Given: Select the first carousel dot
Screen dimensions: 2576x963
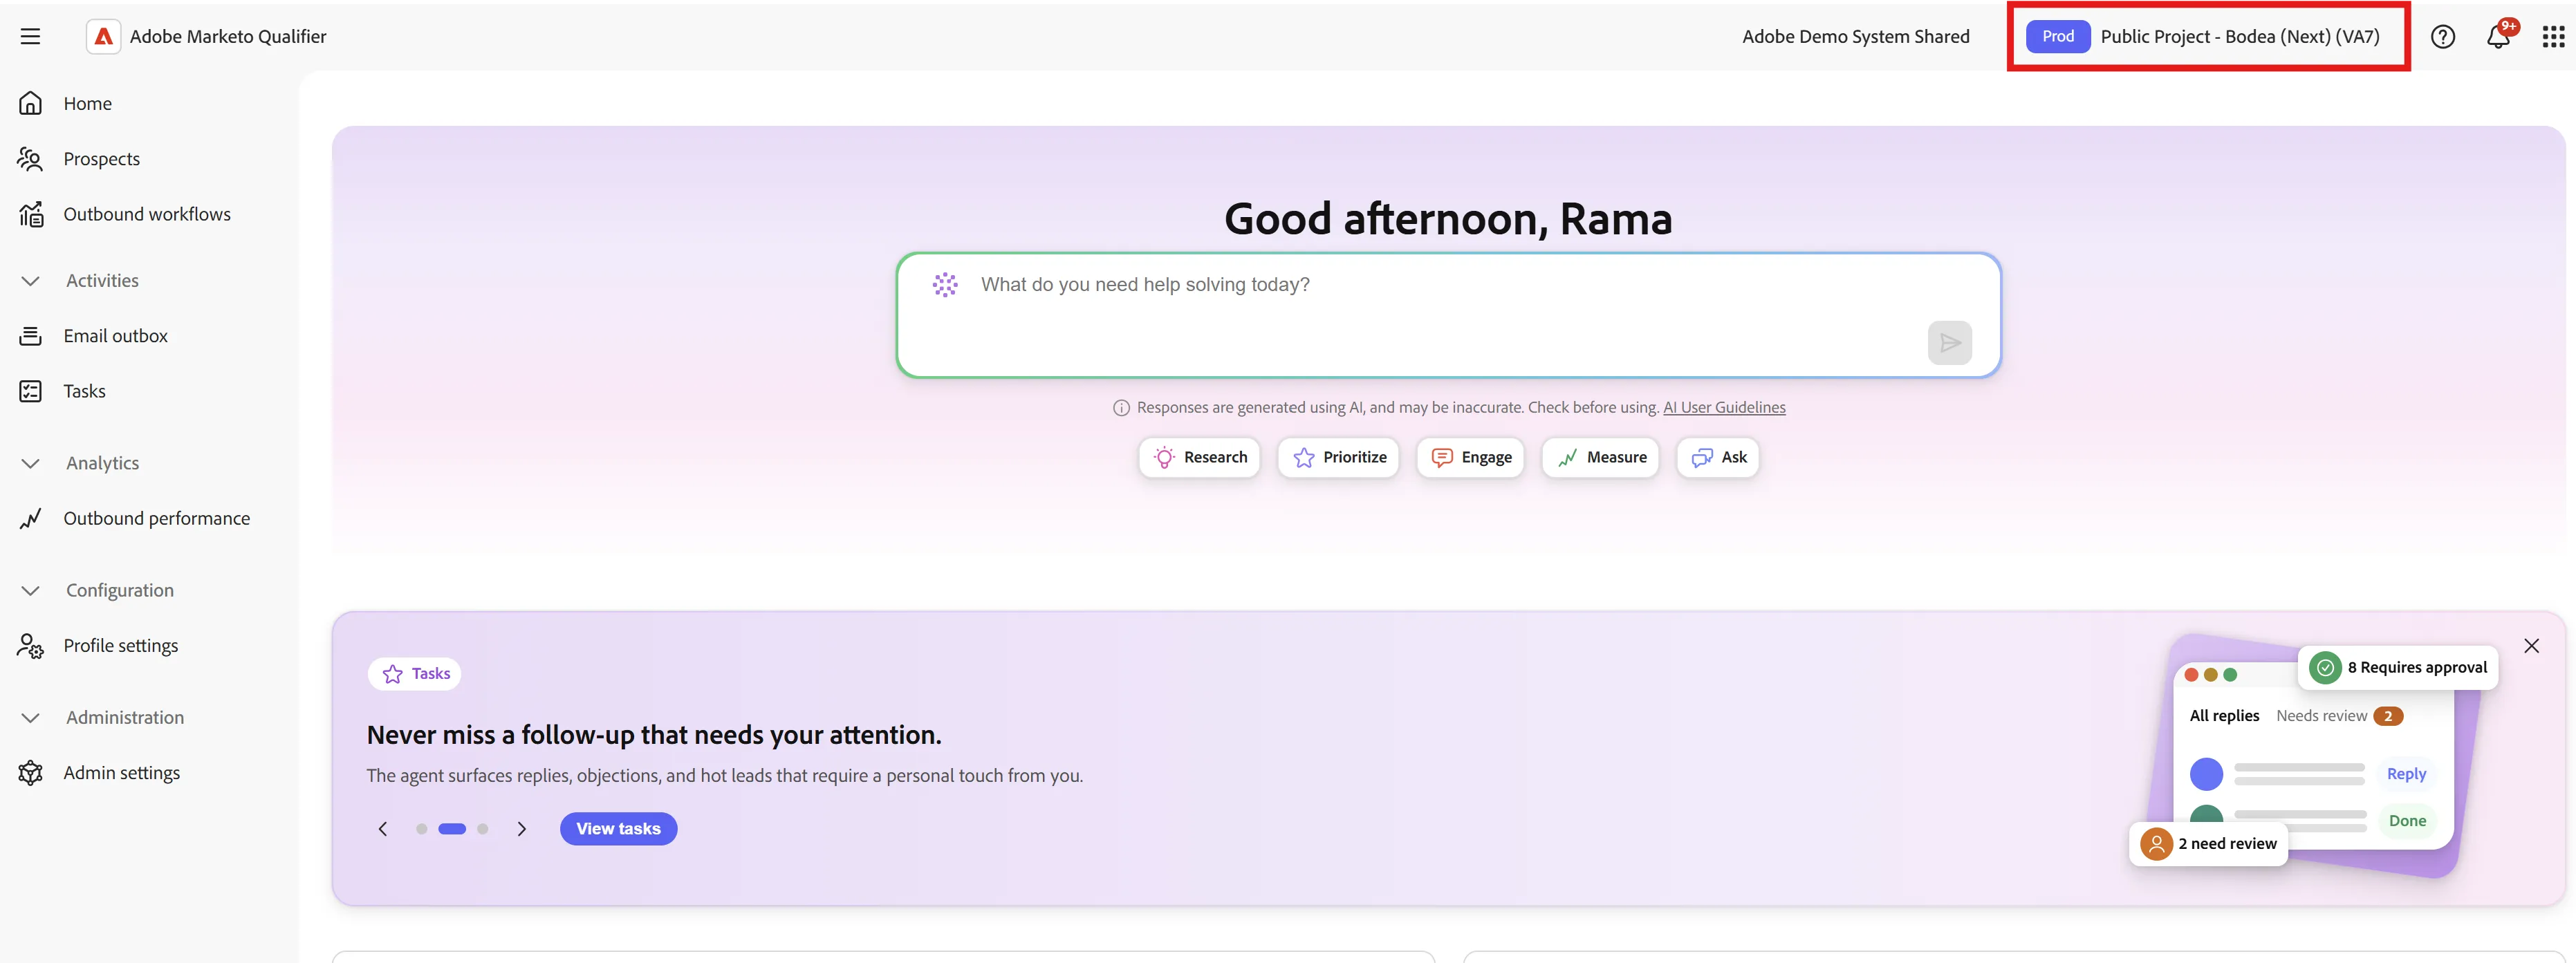Looking at the screenshot, I should [x=421, y=829].
